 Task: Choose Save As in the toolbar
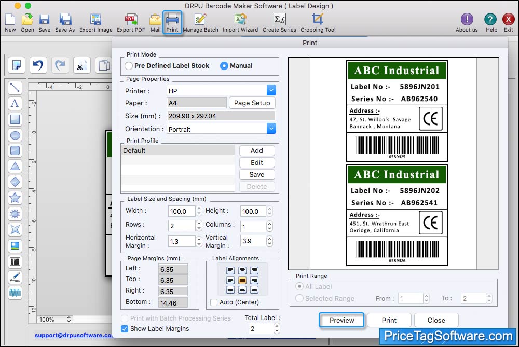(65, 22)
